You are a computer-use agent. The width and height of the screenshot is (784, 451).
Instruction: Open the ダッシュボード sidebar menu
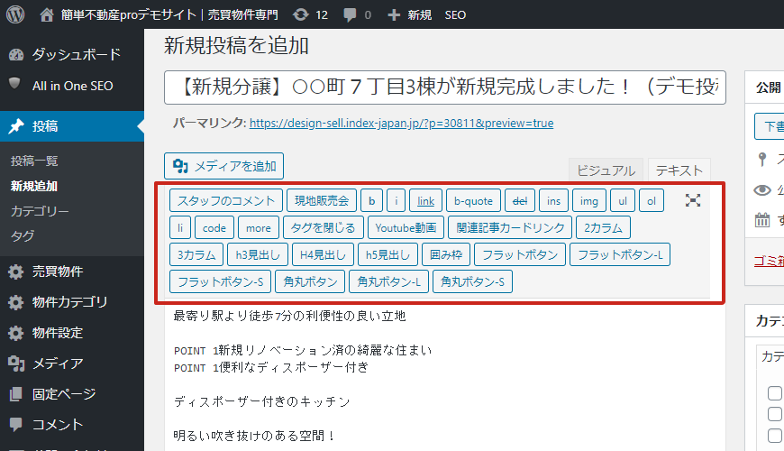click(x=76, y=54)
